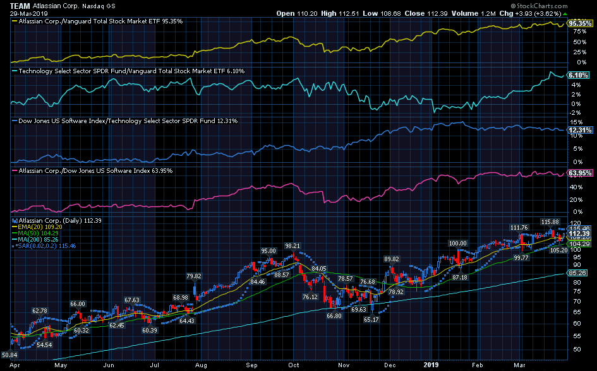Click the 6.10% value tag on right axis
The image size is (597, 371).
(x=578, y=75)
